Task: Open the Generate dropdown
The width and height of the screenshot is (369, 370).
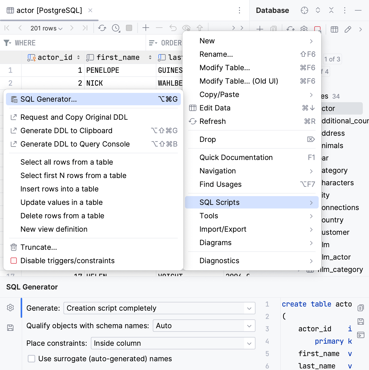Action: coord(159,308)
